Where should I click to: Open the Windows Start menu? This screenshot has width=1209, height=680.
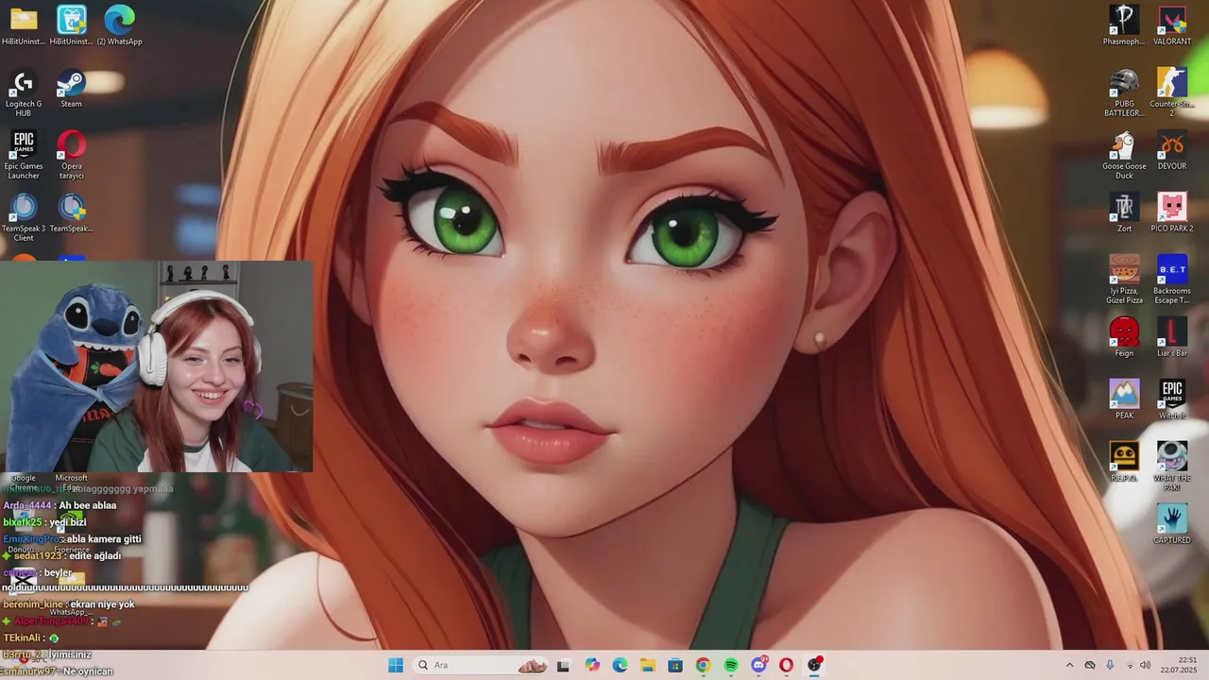coord(396,665)
